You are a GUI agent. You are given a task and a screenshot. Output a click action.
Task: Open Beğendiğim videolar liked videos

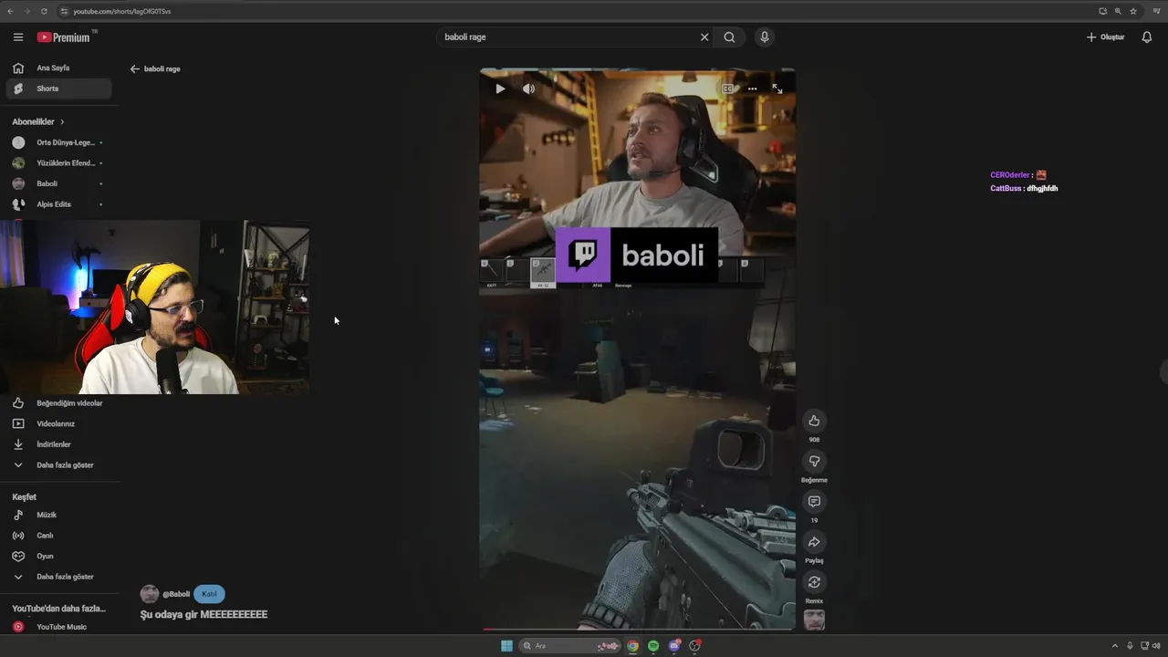[x=58, y=403]
